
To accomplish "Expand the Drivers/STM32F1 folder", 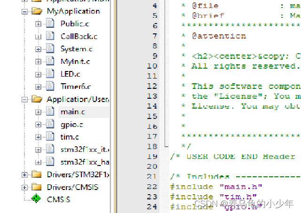I will click(24, 175).
